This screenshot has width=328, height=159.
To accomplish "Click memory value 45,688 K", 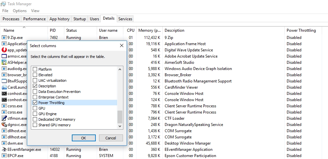I will [x=153, y=143].
